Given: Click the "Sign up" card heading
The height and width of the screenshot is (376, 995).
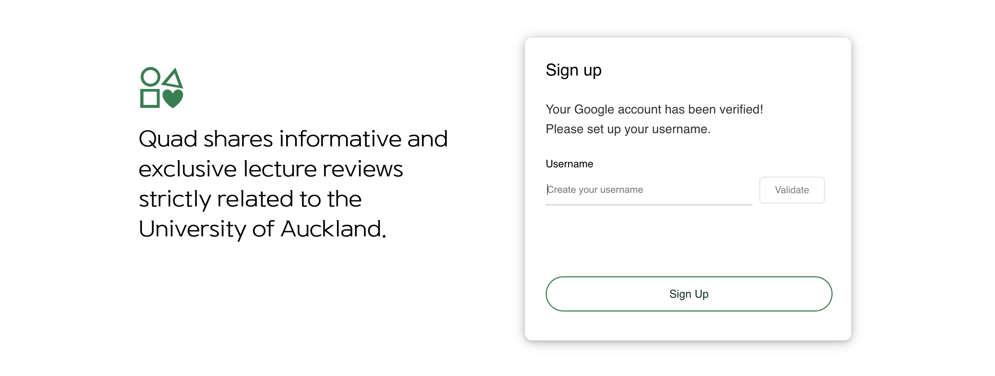Looking at the screenshot, I should click(x=573, y=70).
